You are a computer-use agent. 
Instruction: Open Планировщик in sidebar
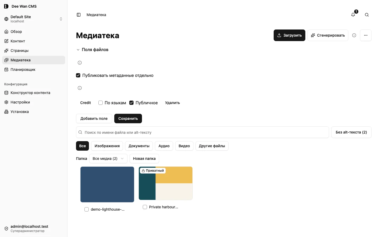point(34,70)
